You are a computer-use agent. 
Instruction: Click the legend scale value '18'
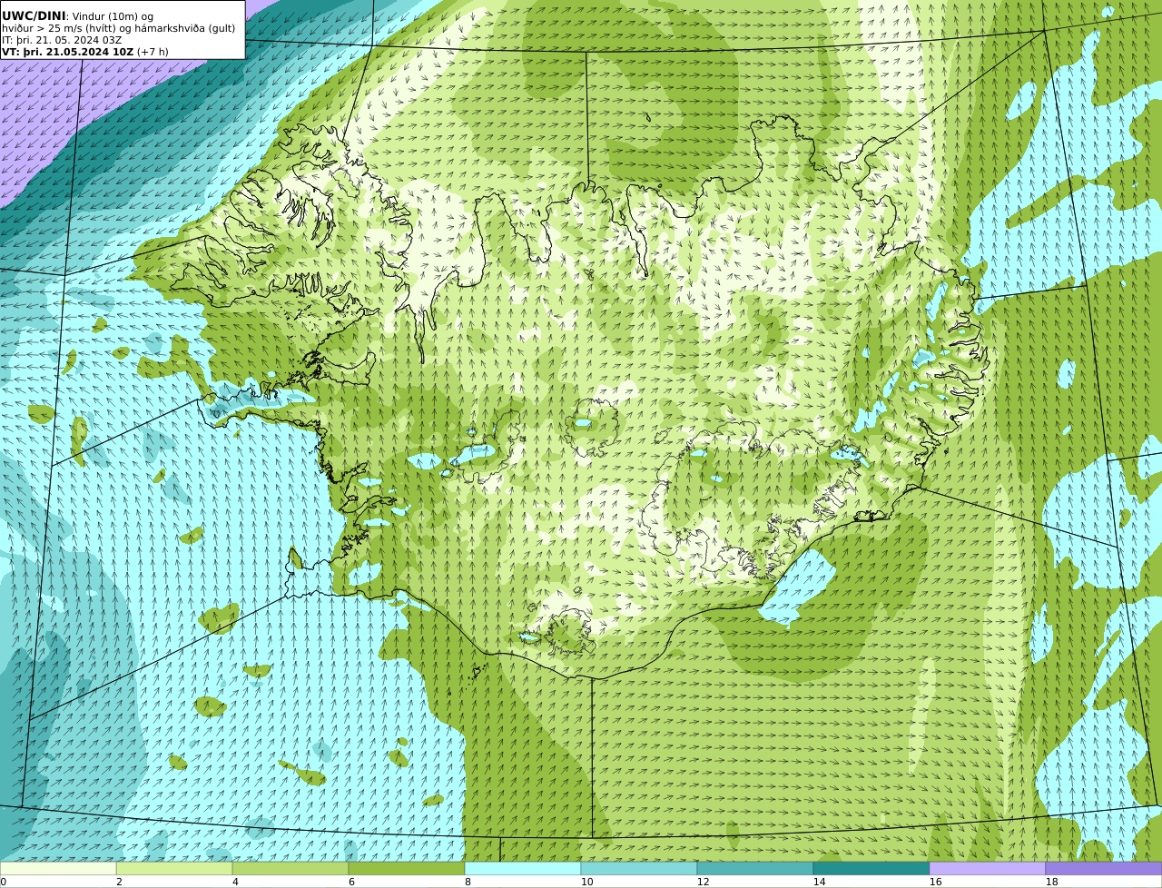click(x=1052, y=882)
